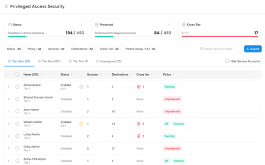Check the William-Admin row checkbox
Screen dimensions: 265x165
pos(17,124)
